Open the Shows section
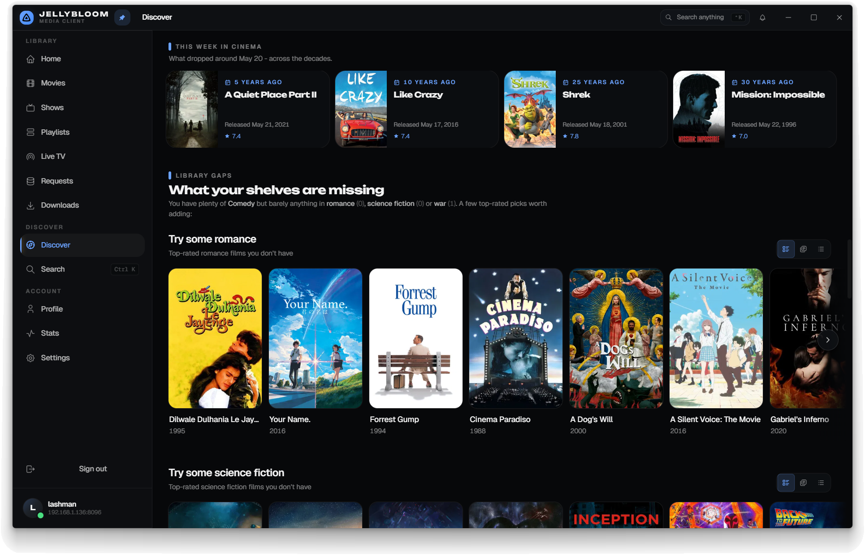 pos(82,107)
